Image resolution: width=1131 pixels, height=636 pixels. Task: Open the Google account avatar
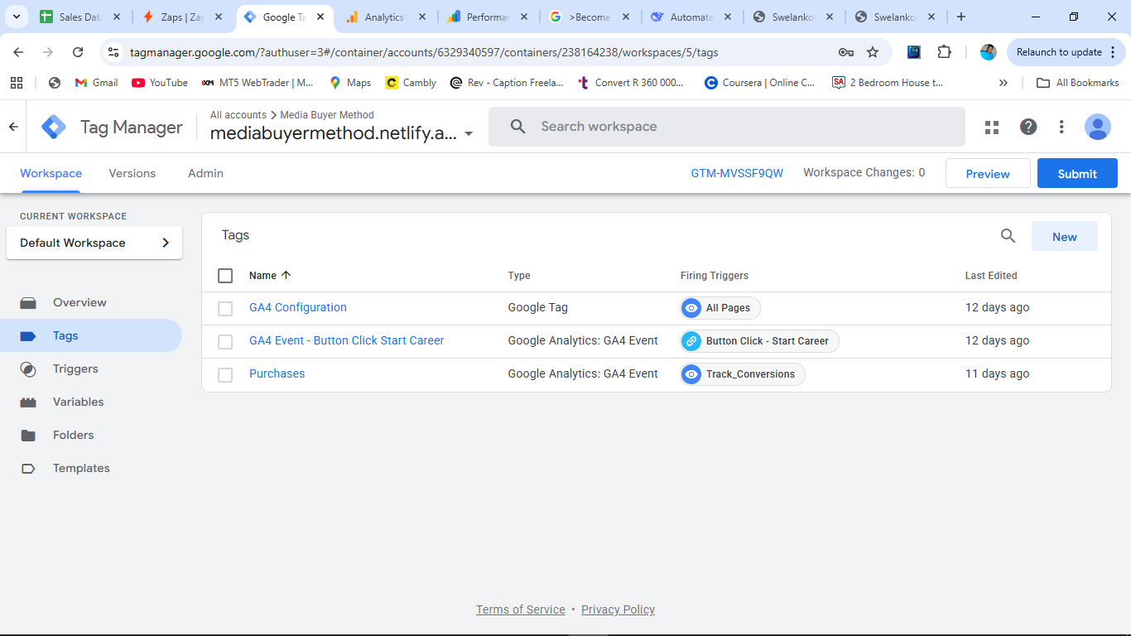pyautogui.click(x=1098, y=127)
